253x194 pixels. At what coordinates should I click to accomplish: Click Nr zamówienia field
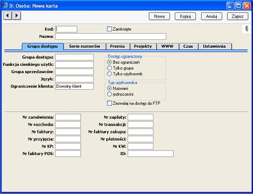coord(68,117)
